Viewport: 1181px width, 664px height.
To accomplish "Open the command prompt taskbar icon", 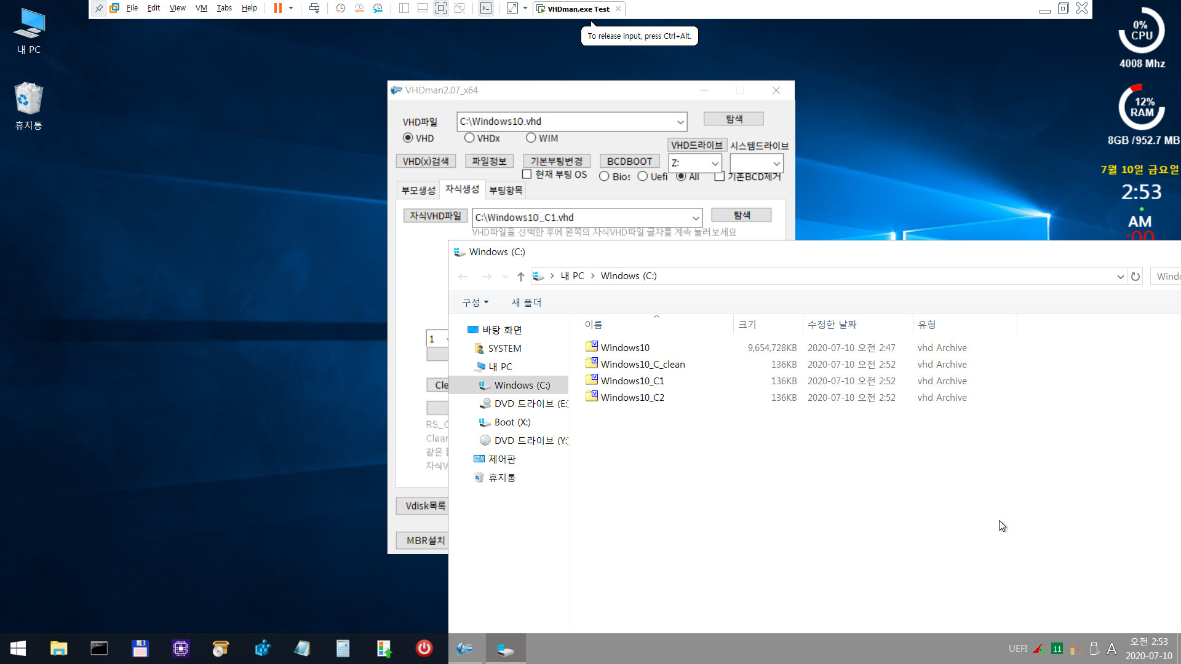I will [x=99, y=649].
